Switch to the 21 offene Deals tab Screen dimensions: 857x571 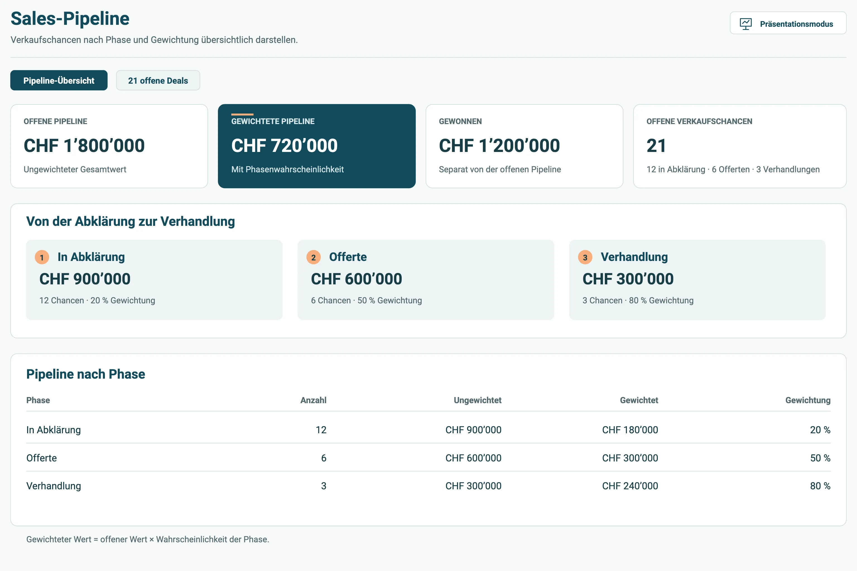tap(158, 80)
